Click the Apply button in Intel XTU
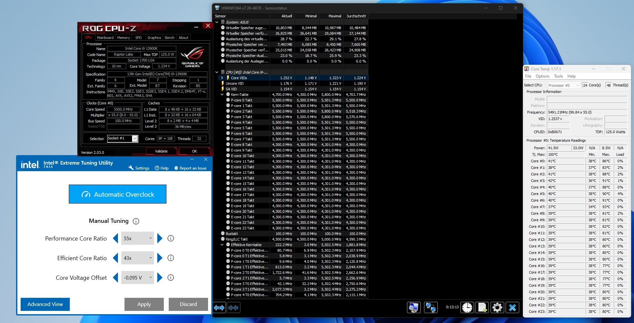Image resolution: width=634 pixels, height=323 pixels. click(144, 304)
